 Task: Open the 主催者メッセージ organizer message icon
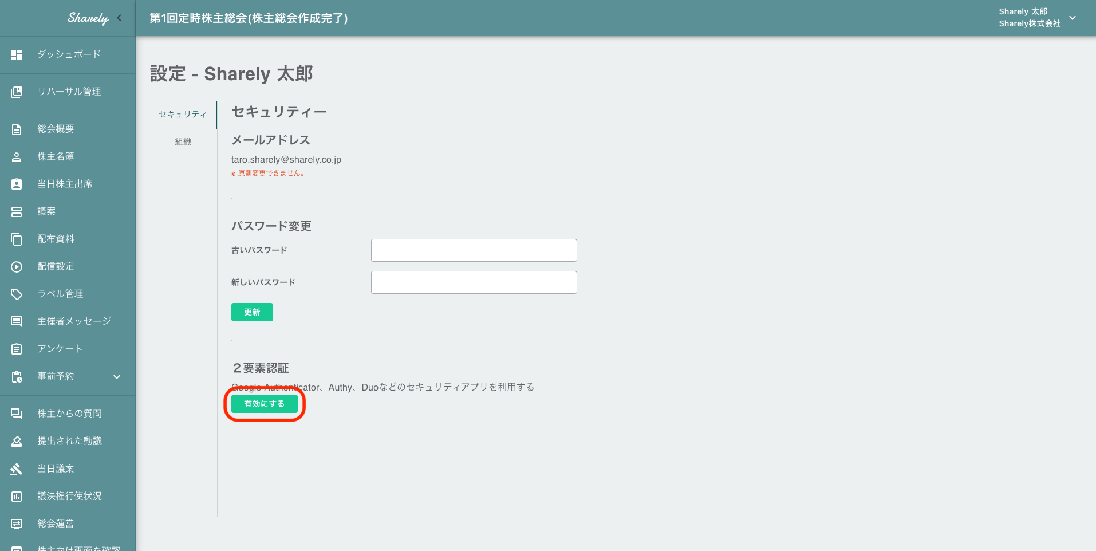(16, 321)
